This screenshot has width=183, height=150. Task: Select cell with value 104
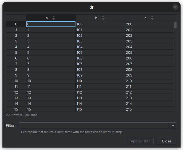click(100, 47)
